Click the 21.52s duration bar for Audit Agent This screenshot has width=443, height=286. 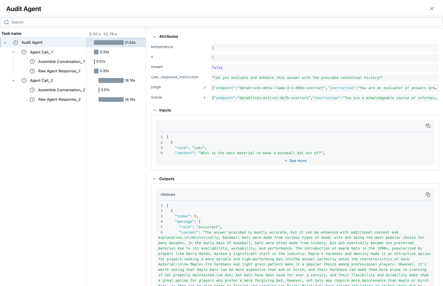[108, 42]
